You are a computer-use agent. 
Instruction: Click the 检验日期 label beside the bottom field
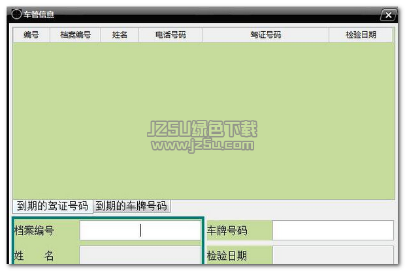coord(227,255)
